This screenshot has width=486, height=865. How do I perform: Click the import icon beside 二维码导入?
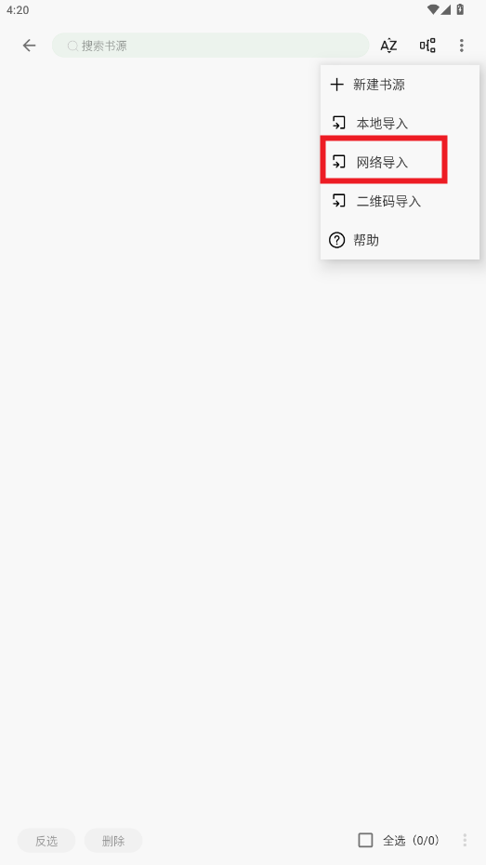pyautogui.click(x=338, y=201)
